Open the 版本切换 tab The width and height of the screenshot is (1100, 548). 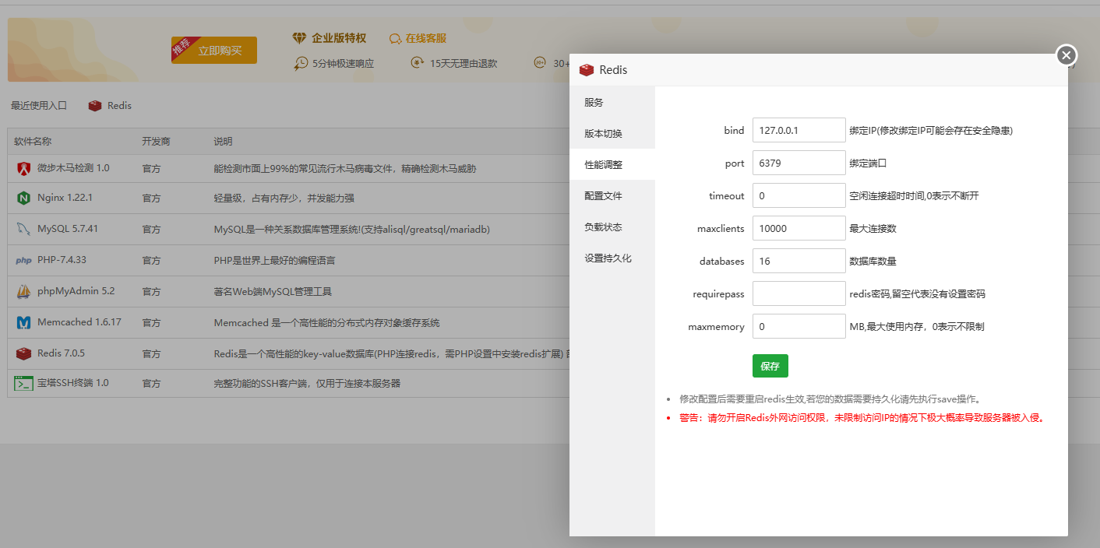pyautogui.click(x=612, y=133)
